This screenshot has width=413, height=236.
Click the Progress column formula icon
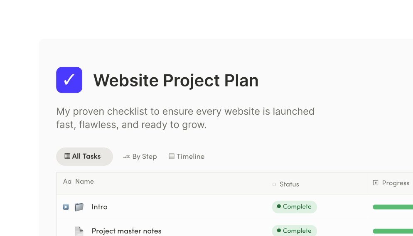pos(376,183)
